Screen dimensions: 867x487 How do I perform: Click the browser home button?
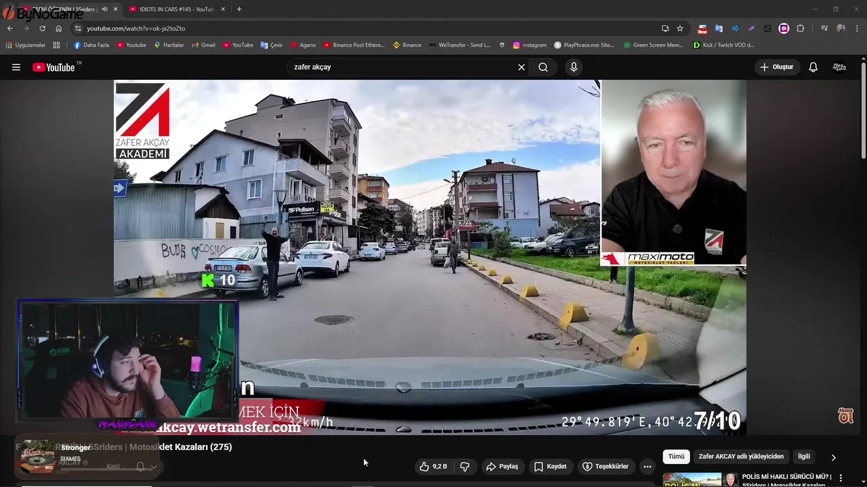coord(58,28)
